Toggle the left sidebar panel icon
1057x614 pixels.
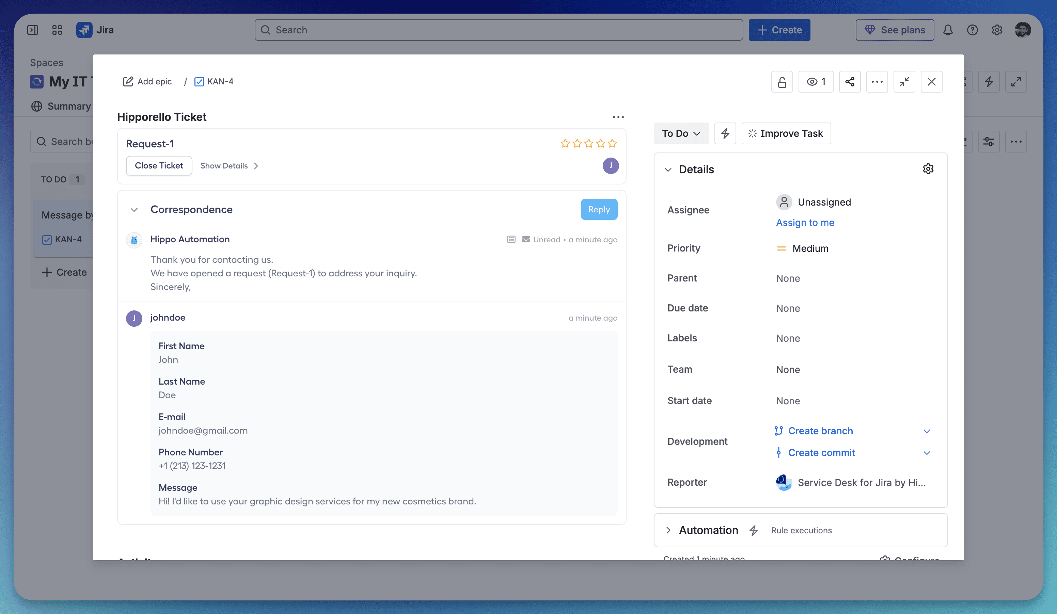pos(33,30)
